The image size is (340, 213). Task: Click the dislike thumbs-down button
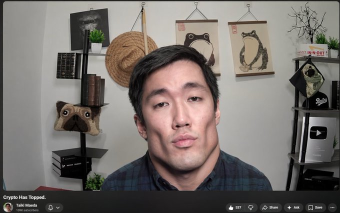click(251, 207)
